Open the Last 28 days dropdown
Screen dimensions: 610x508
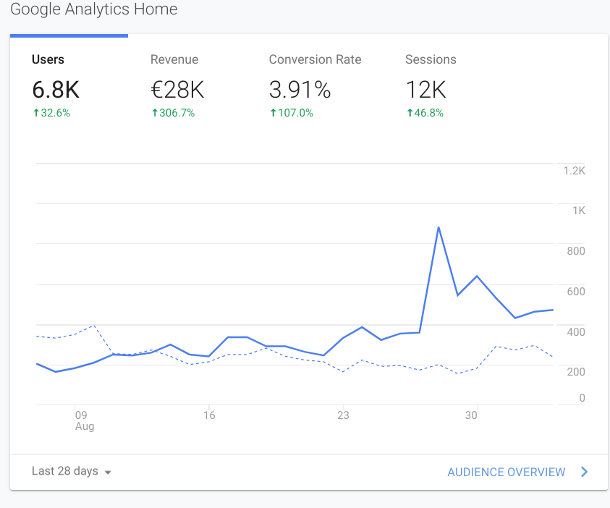(x=71, y=471)
